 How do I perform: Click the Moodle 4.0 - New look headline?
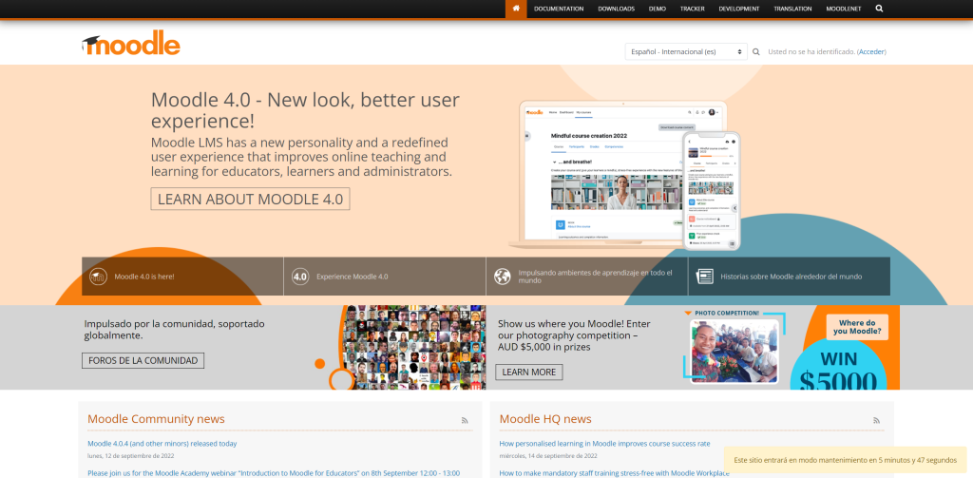tap(305, 109)
